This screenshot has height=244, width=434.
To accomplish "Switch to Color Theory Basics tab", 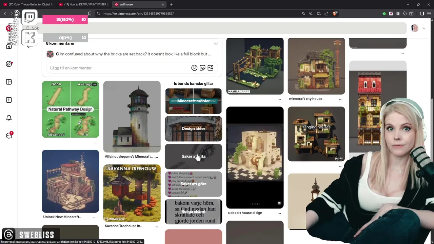I will [28, 4].
